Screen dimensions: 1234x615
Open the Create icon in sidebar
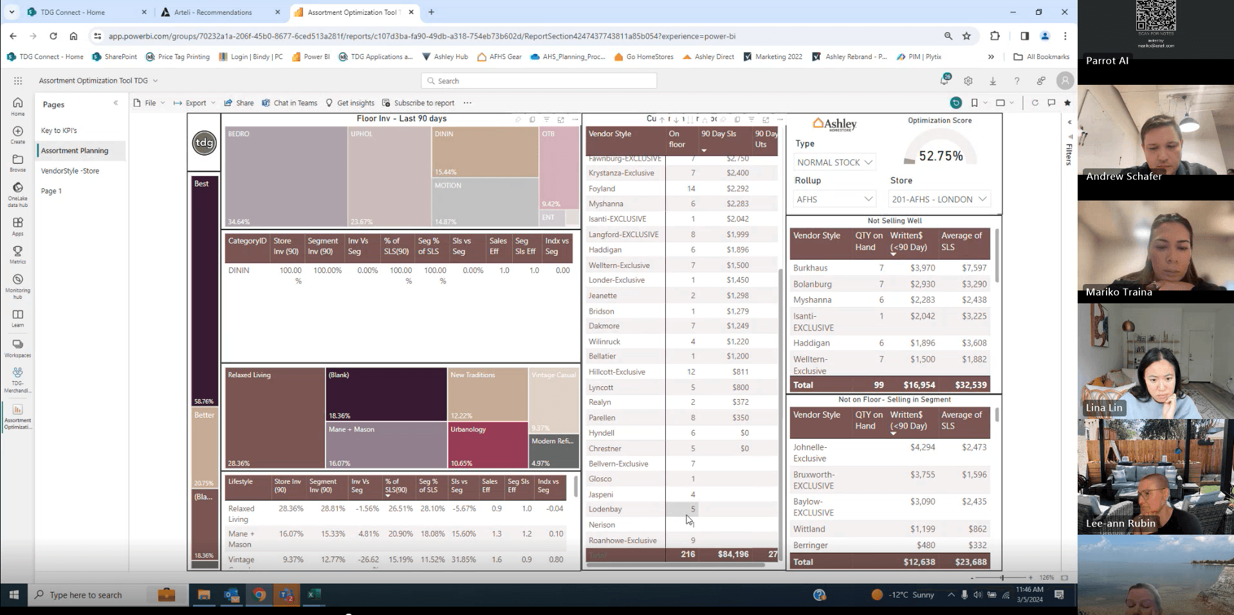(x=17, y=134)
